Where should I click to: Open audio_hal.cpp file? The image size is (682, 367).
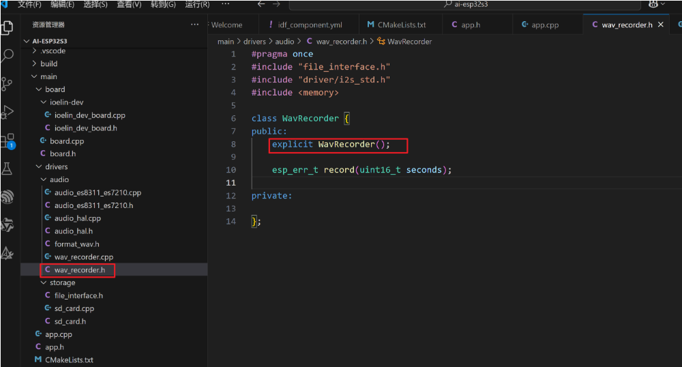[114, 218]
